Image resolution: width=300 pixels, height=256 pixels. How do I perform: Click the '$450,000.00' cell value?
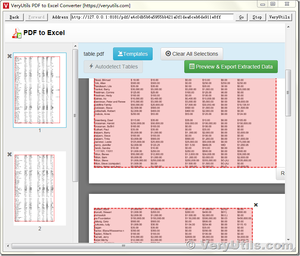[244, 218]
